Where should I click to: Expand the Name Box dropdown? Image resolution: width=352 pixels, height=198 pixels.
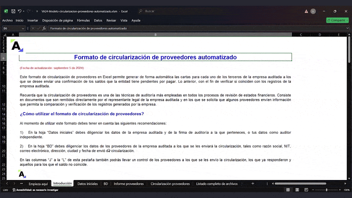(23, 28)
